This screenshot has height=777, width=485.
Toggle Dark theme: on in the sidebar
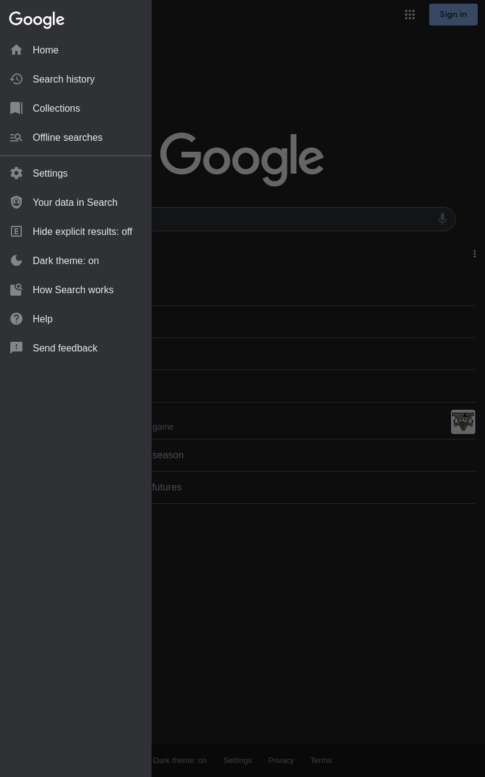[x=76, y=260]
